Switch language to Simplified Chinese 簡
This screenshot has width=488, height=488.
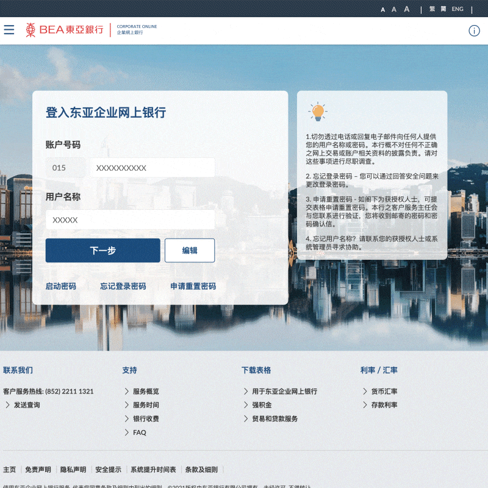443,9
